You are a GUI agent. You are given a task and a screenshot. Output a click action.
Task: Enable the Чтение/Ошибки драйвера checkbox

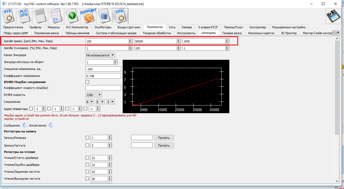tap(87, 165)
